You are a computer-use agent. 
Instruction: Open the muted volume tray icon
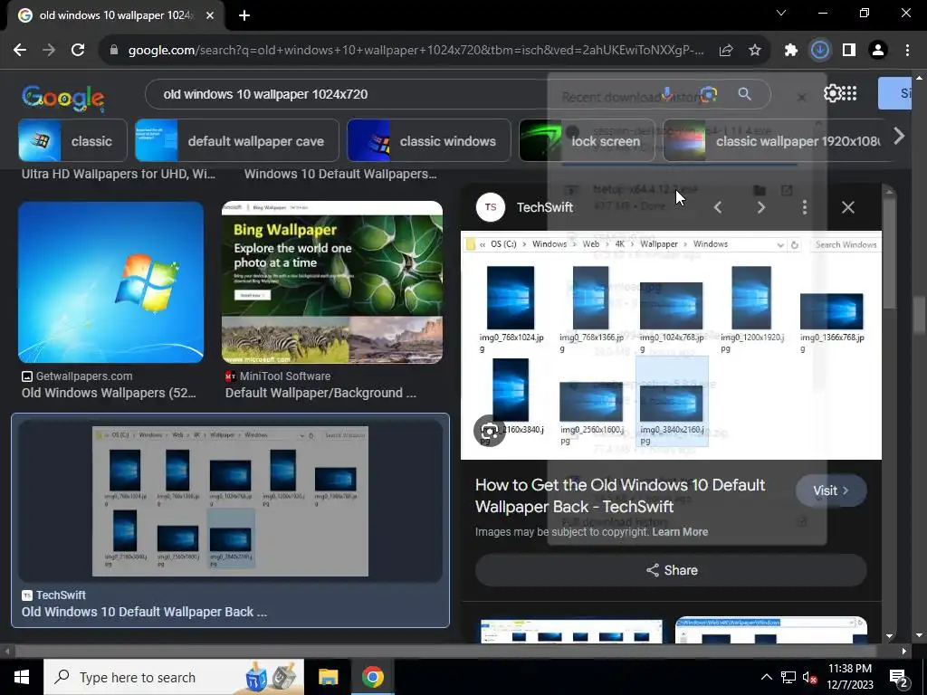810,677
